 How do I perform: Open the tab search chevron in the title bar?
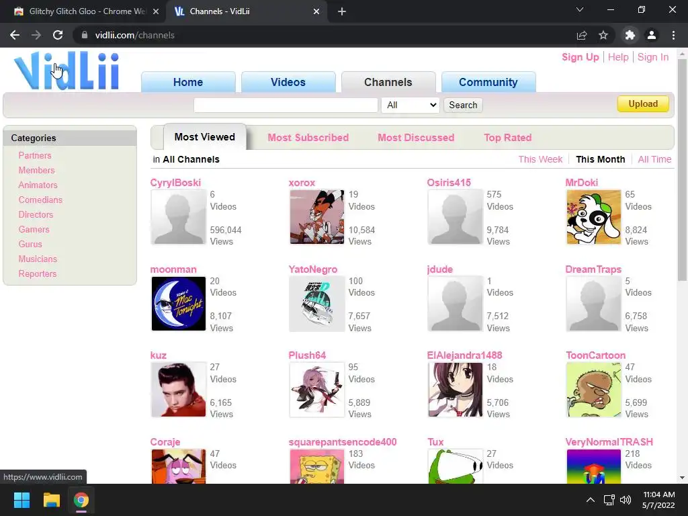[580, 9]
